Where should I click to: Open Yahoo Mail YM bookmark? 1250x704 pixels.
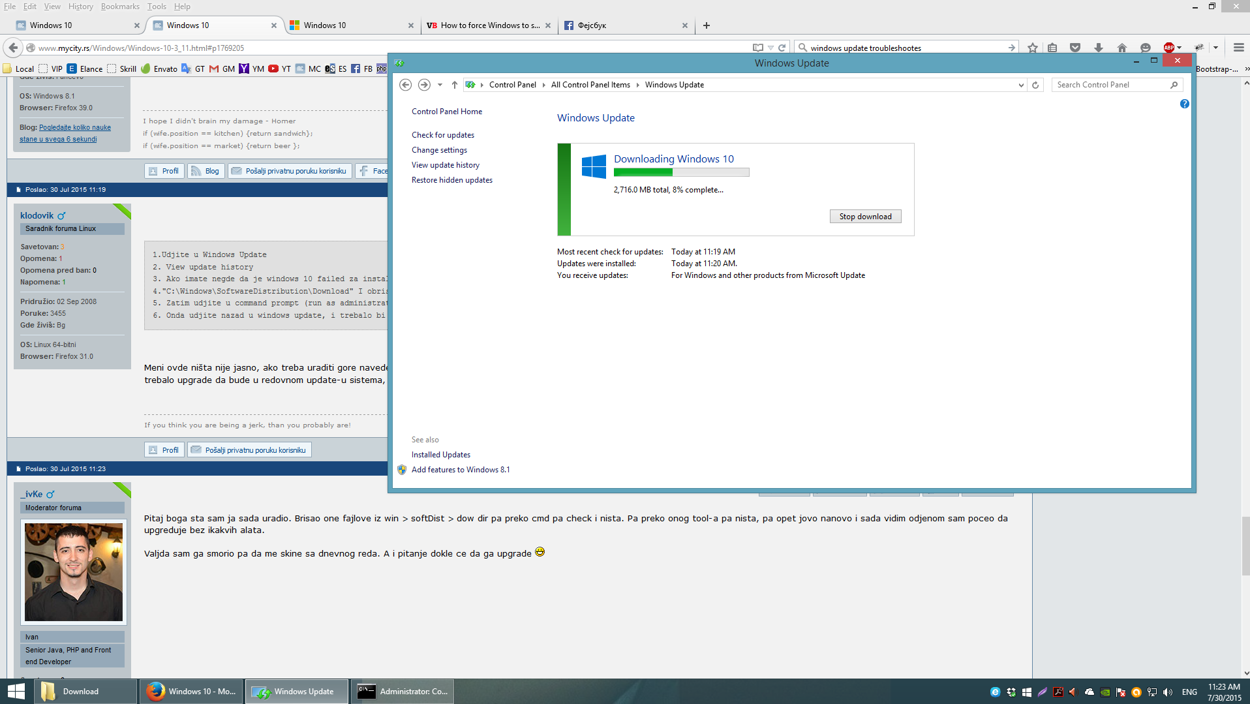251,69
